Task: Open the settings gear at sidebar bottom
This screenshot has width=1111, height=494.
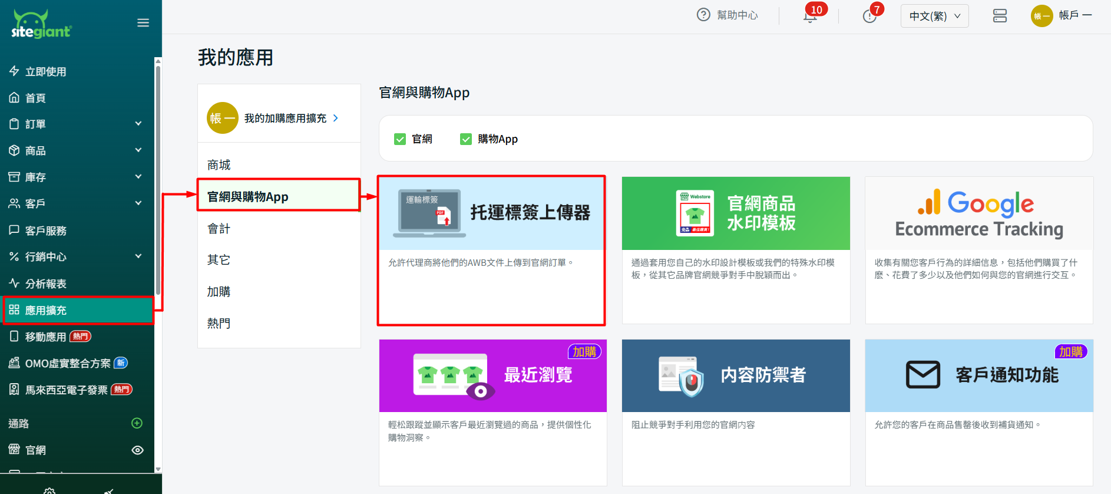Action: click(x=49, y=489)
